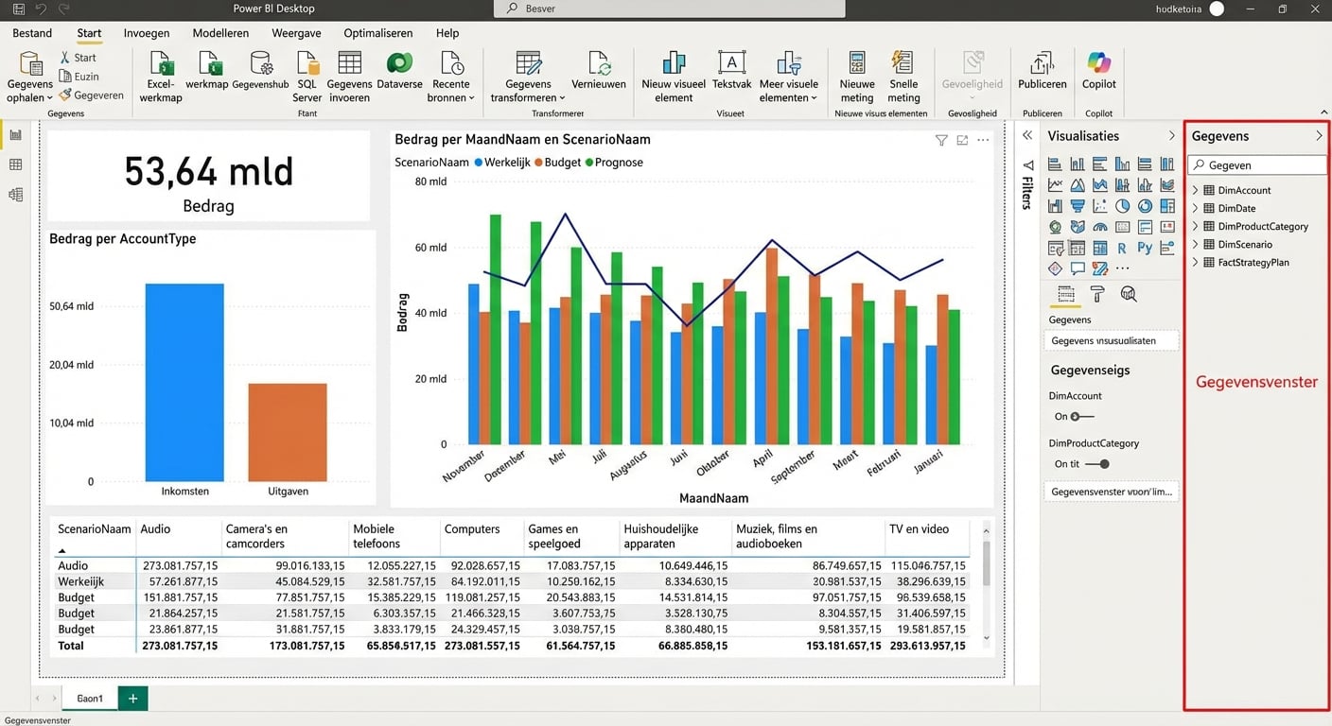Expand the FactStrategyPlan table
This screenshot has width=1332, height=726.
tap(1196, 262)
